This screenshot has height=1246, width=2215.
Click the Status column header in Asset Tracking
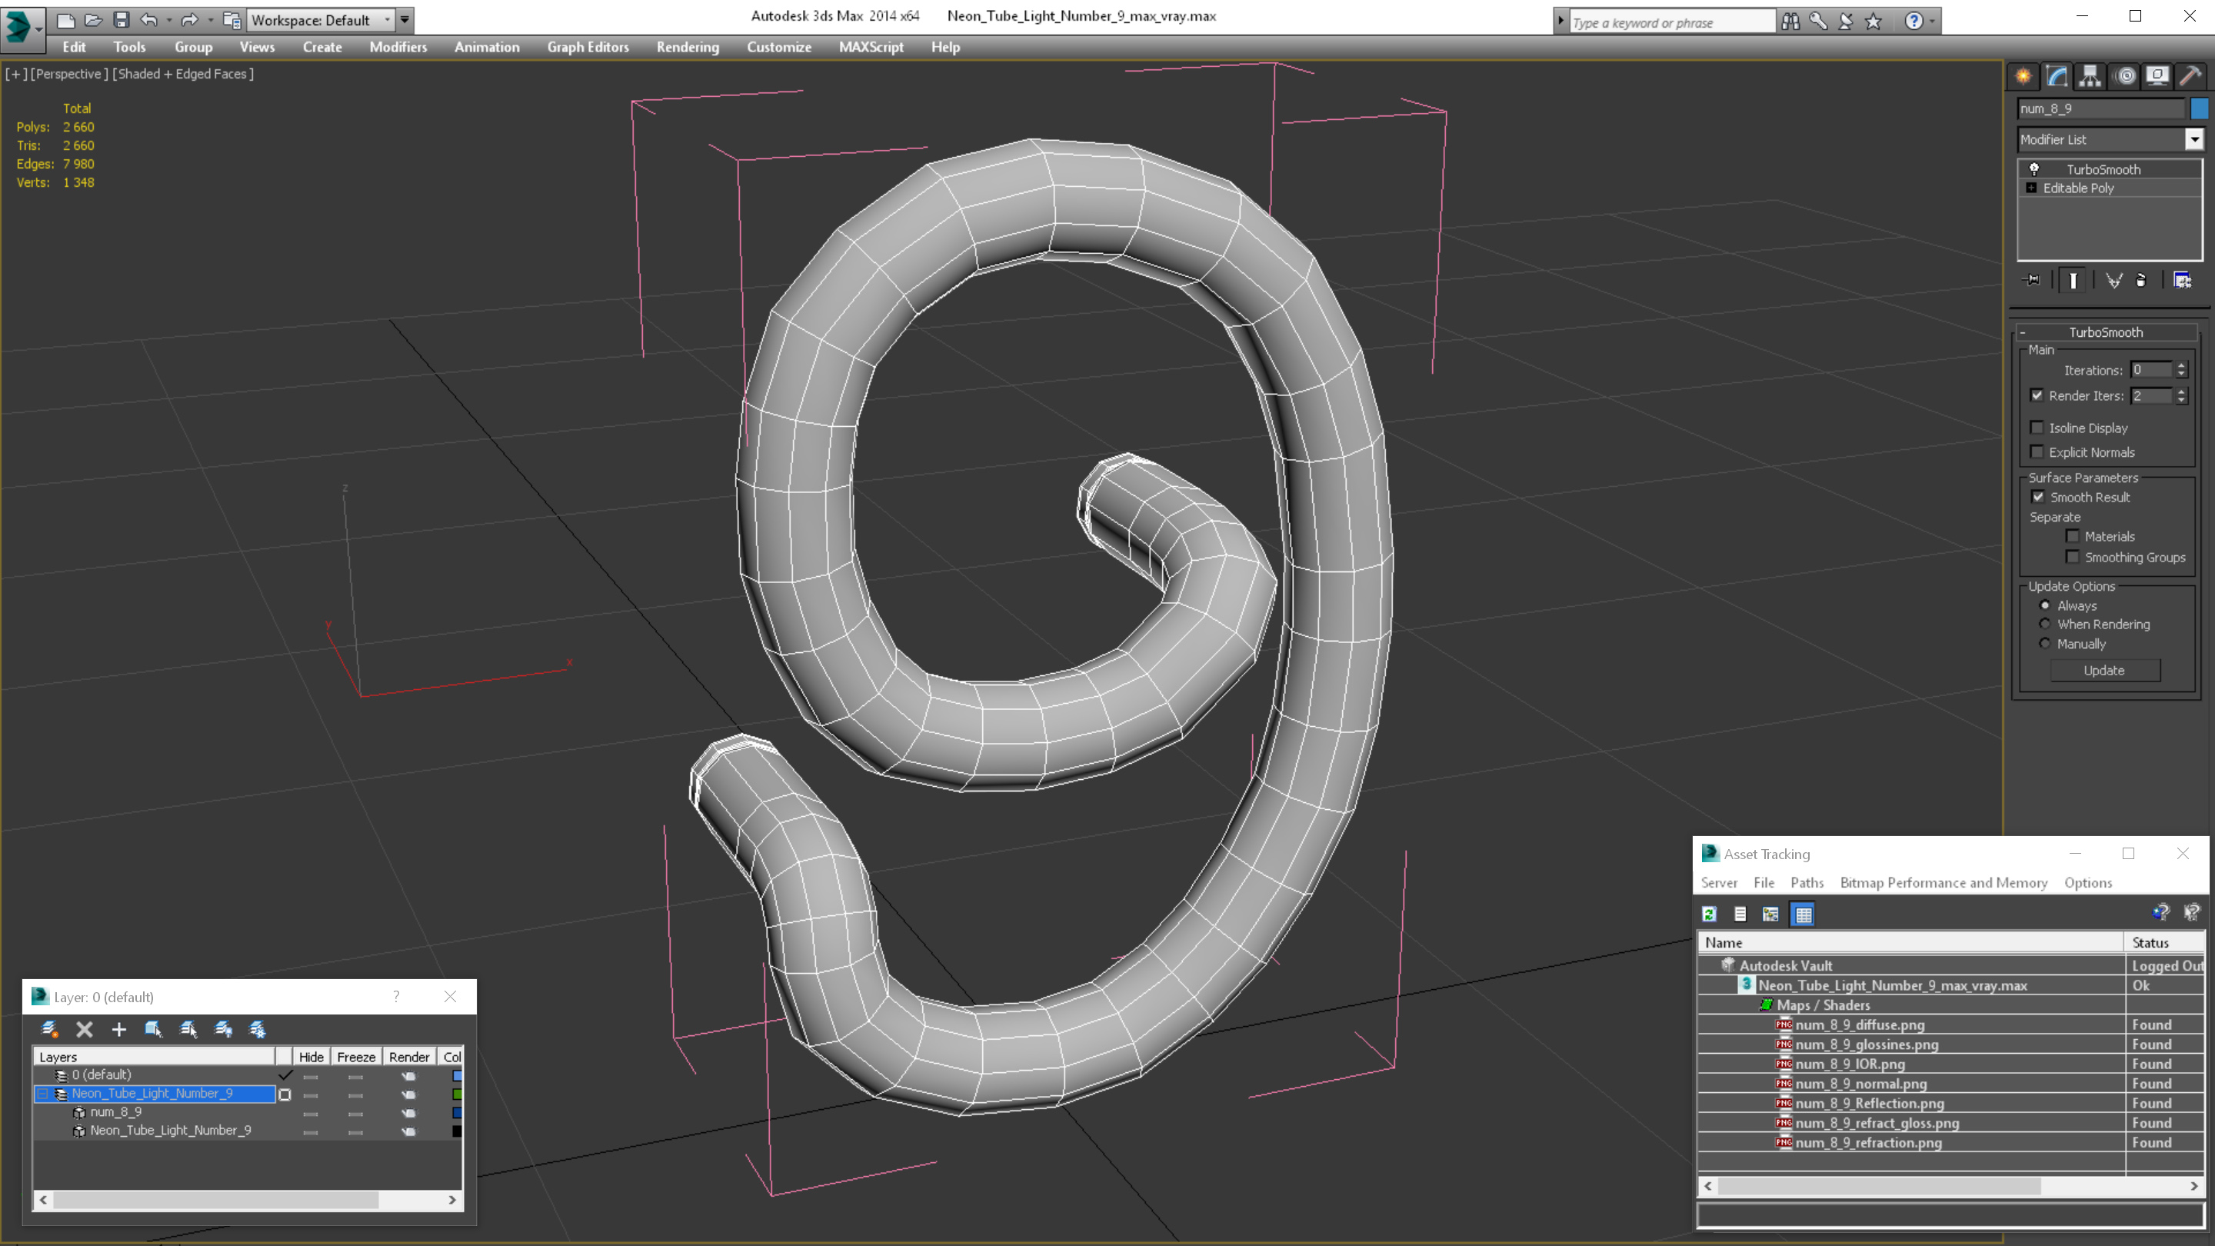[x=2164, y=942]
